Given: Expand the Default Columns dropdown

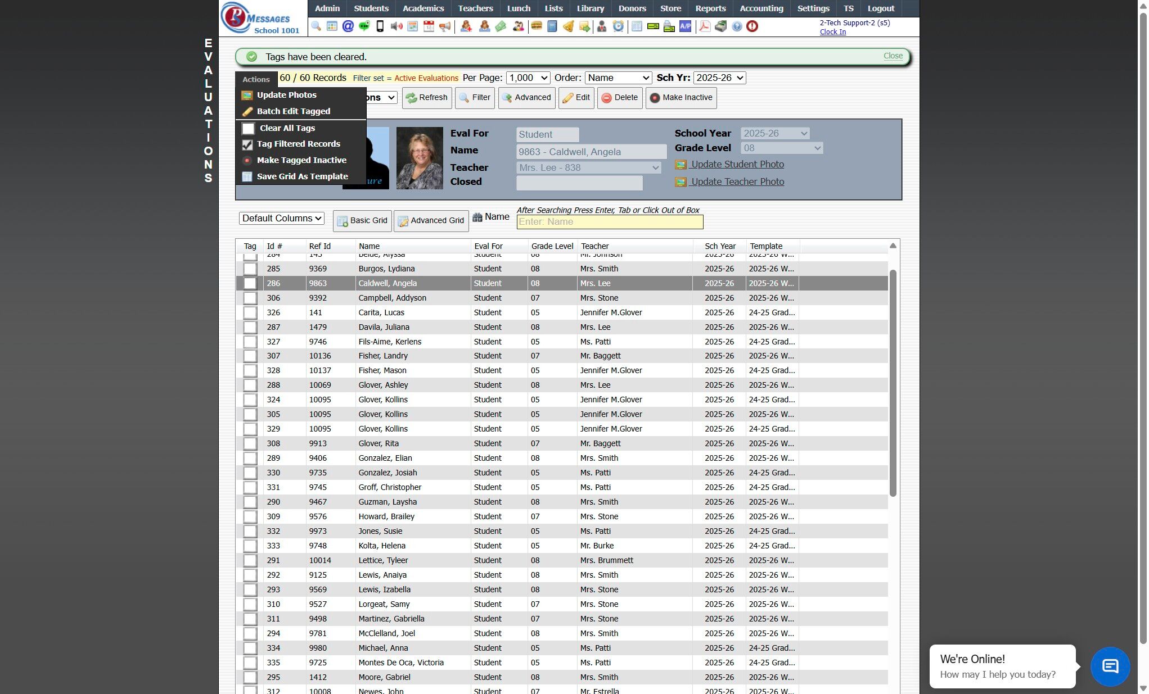Looking at the screenshot, I should 282,218.
